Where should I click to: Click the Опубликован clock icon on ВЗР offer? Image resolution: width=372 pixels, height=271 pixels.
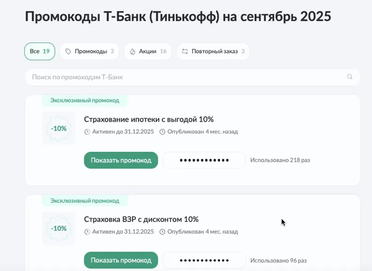tap(162, 232)
